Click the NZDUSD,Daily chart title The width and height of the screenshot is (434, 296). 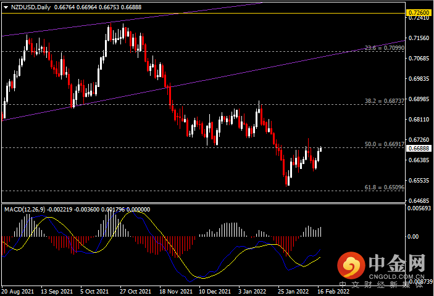pyautogui.click(x=31, y=7)
